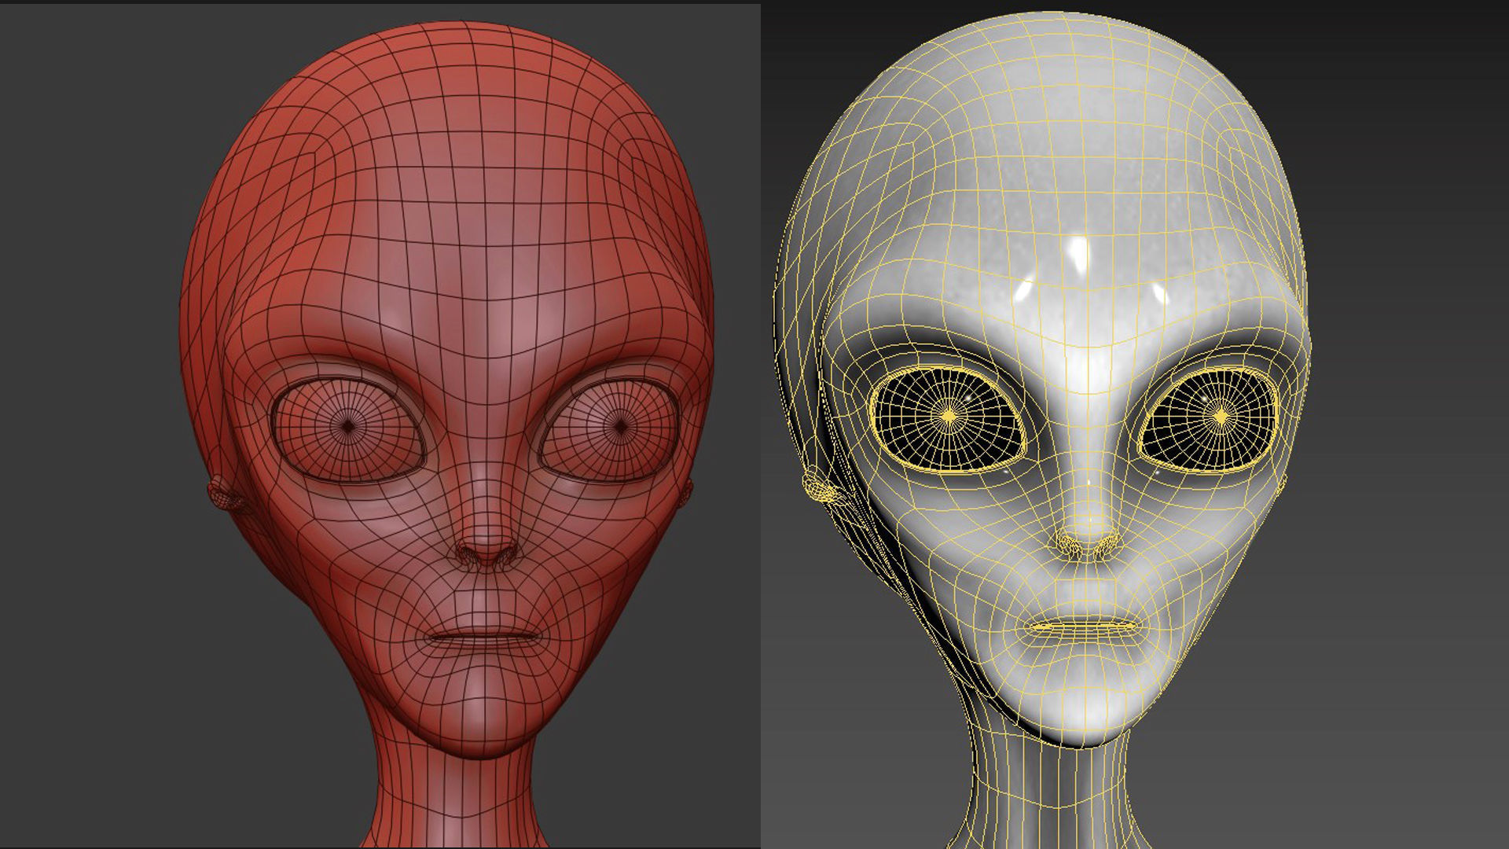Select the white alien's left black eye center
Screen dimensions: 1509x849
coord(949,415)
